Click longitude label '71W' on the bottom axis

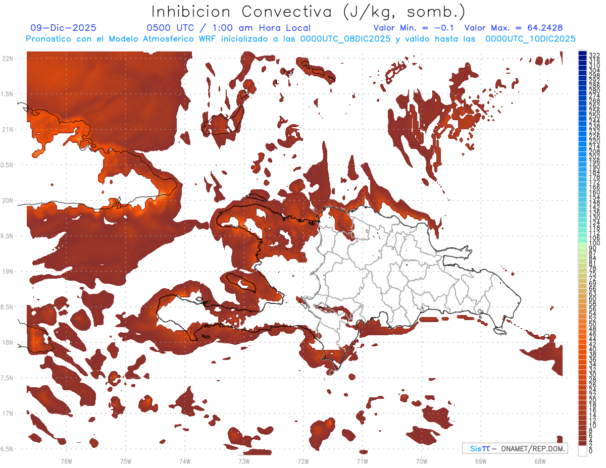[x=362, y=461]
